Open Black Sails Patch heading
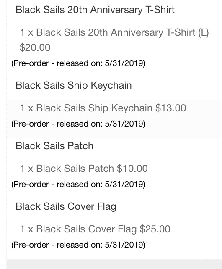222x269 pixels. 54,146
